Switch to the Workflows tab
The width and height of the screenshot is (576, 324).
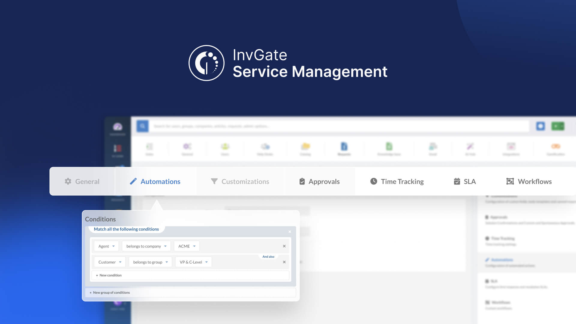point(529,181)
